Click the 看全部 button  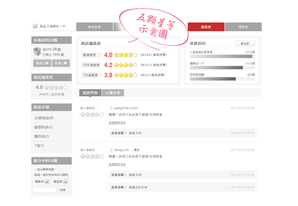point(245,43)
